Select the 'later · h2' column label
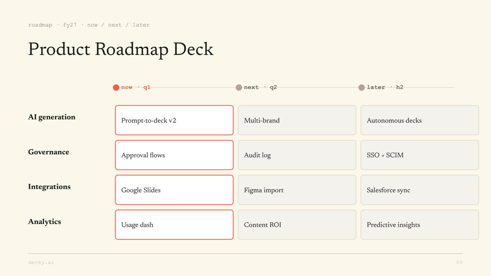Viewport: 491px width, 276px height. [x=385, y=87]
